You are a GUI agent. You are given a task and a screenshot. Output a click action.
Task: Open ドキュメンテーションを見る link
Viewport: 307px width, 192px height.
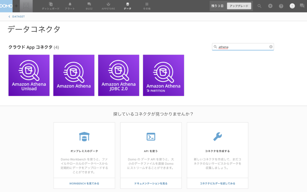click(151, 183)
